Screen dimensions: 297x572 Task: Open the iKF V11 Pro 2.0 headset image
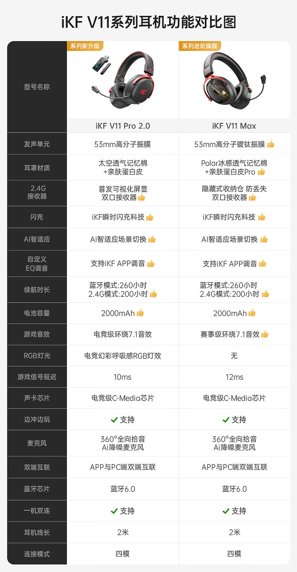(x=123, y=81)
